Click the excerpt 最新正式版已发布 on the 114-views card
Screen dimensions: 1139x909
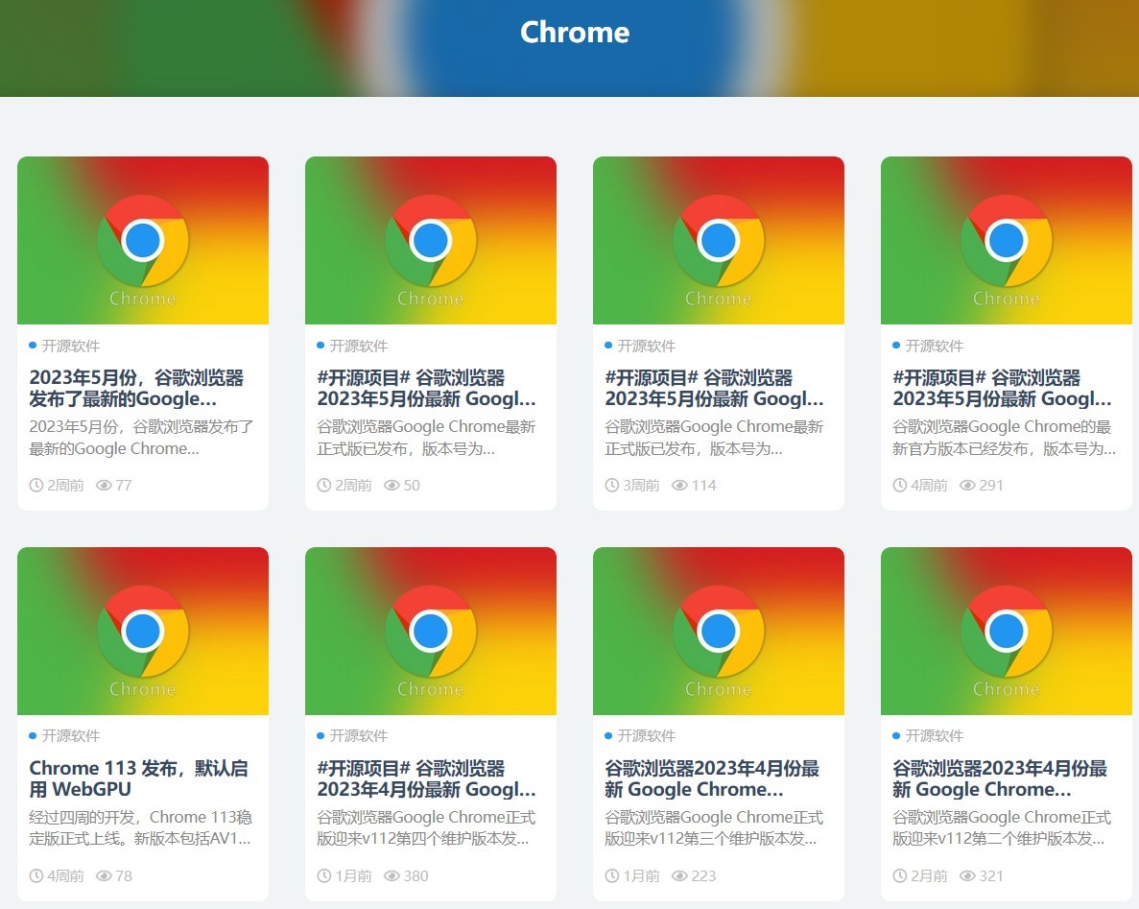(x=713, y=438)
